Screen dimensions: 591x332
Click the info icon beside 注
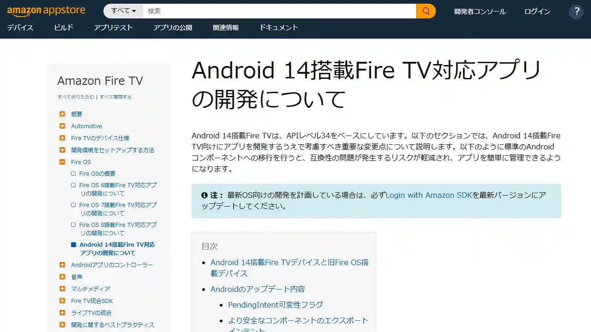[205, 195]
